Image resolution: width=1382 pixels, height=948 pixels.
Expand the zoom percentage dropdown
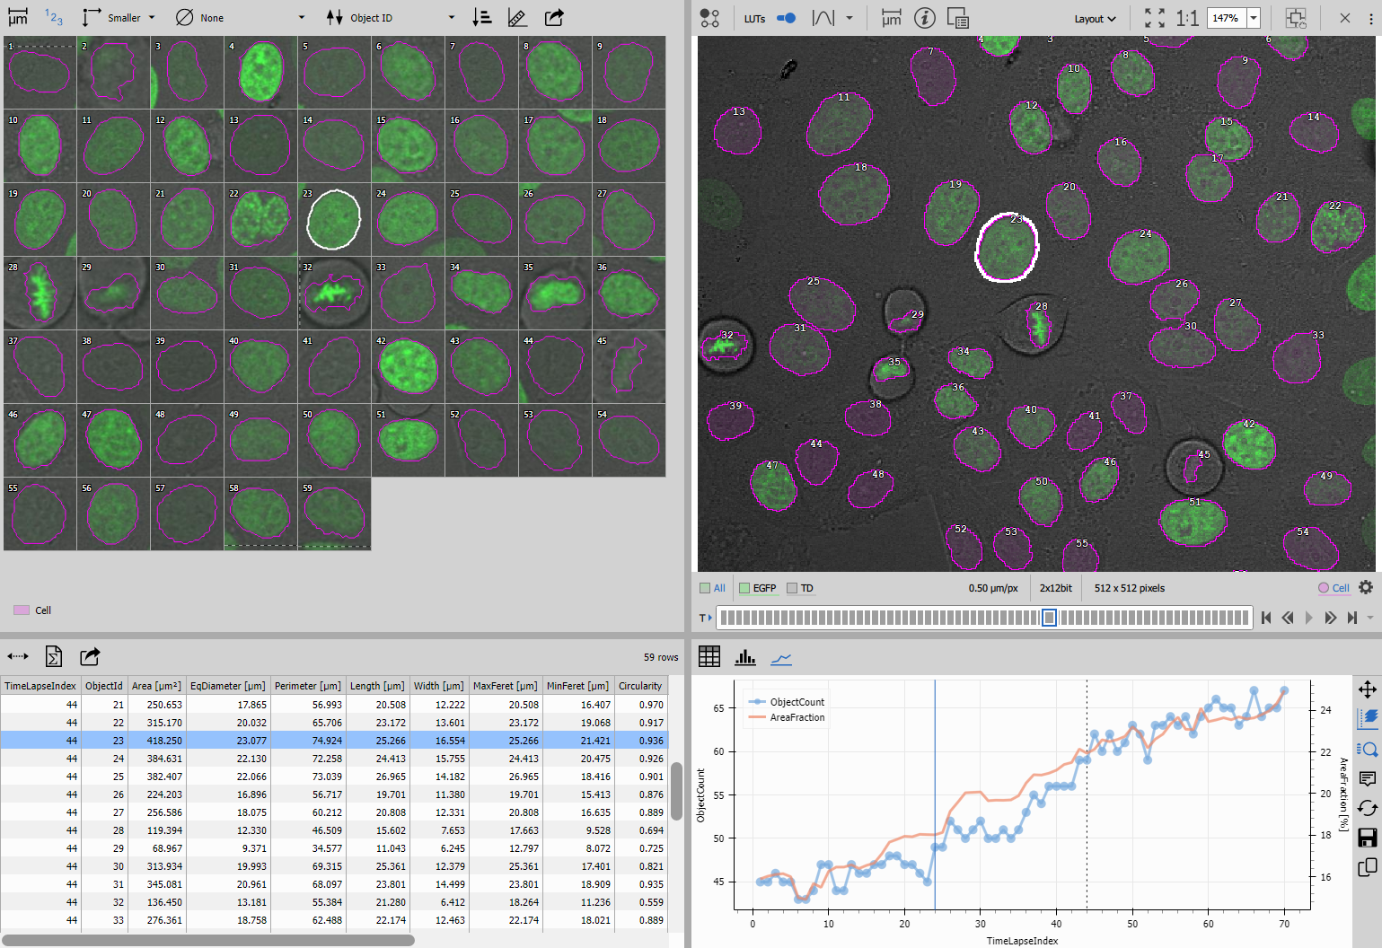(1254, 18)
